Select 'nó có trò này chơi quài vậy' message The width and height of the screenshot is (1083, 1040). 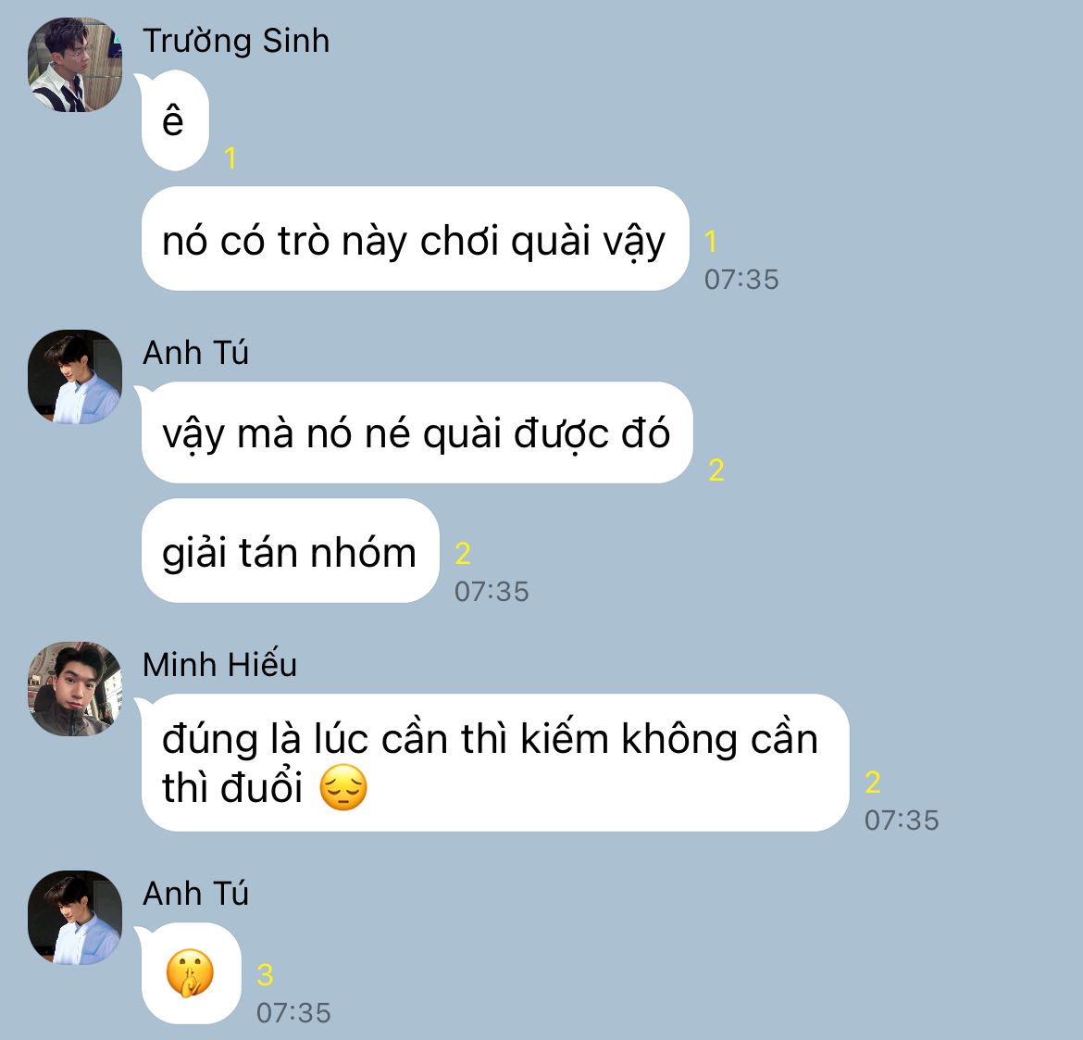(x=415, y=238)
